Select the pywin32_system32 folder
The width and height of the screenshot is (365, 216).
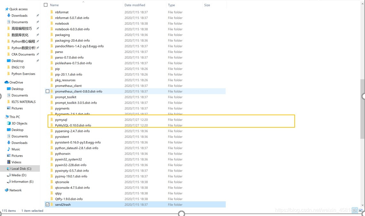pyautogui.click(x=68, y=159)
